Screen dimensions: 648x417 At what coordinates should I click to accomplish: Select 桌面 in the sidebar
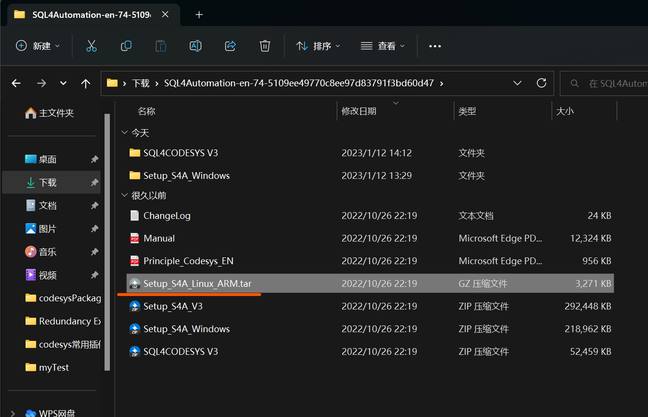[51, 159]
